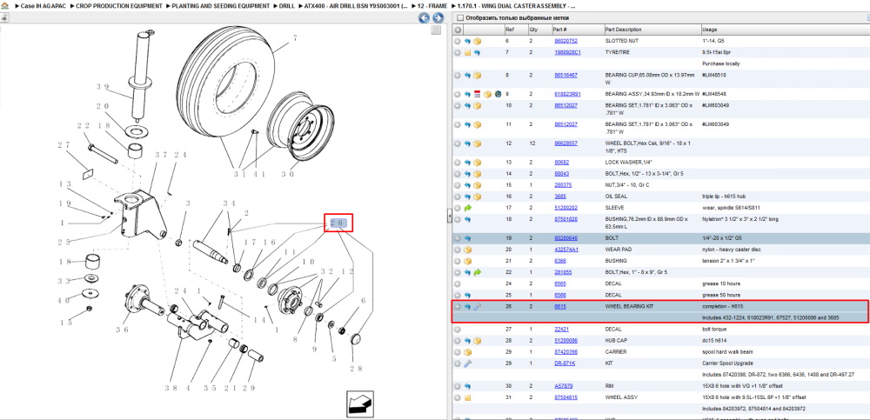This screenshot has height=420, width=870.
Task: Click the box icon on CARRIER row
Action: [x=467, y=352]
